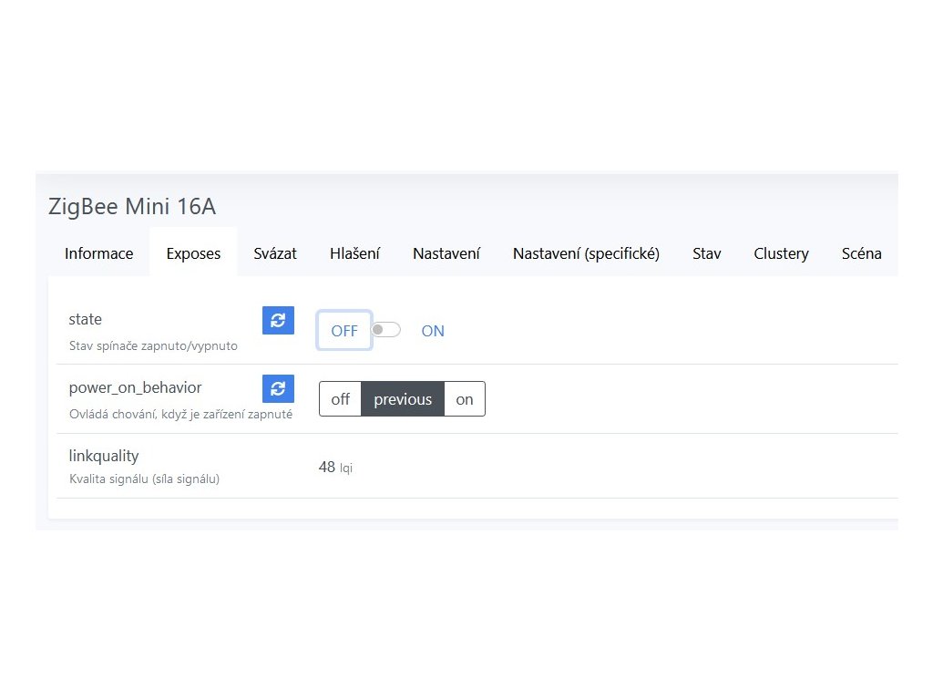Click the 48 lqi value

[x=335, y=468]
